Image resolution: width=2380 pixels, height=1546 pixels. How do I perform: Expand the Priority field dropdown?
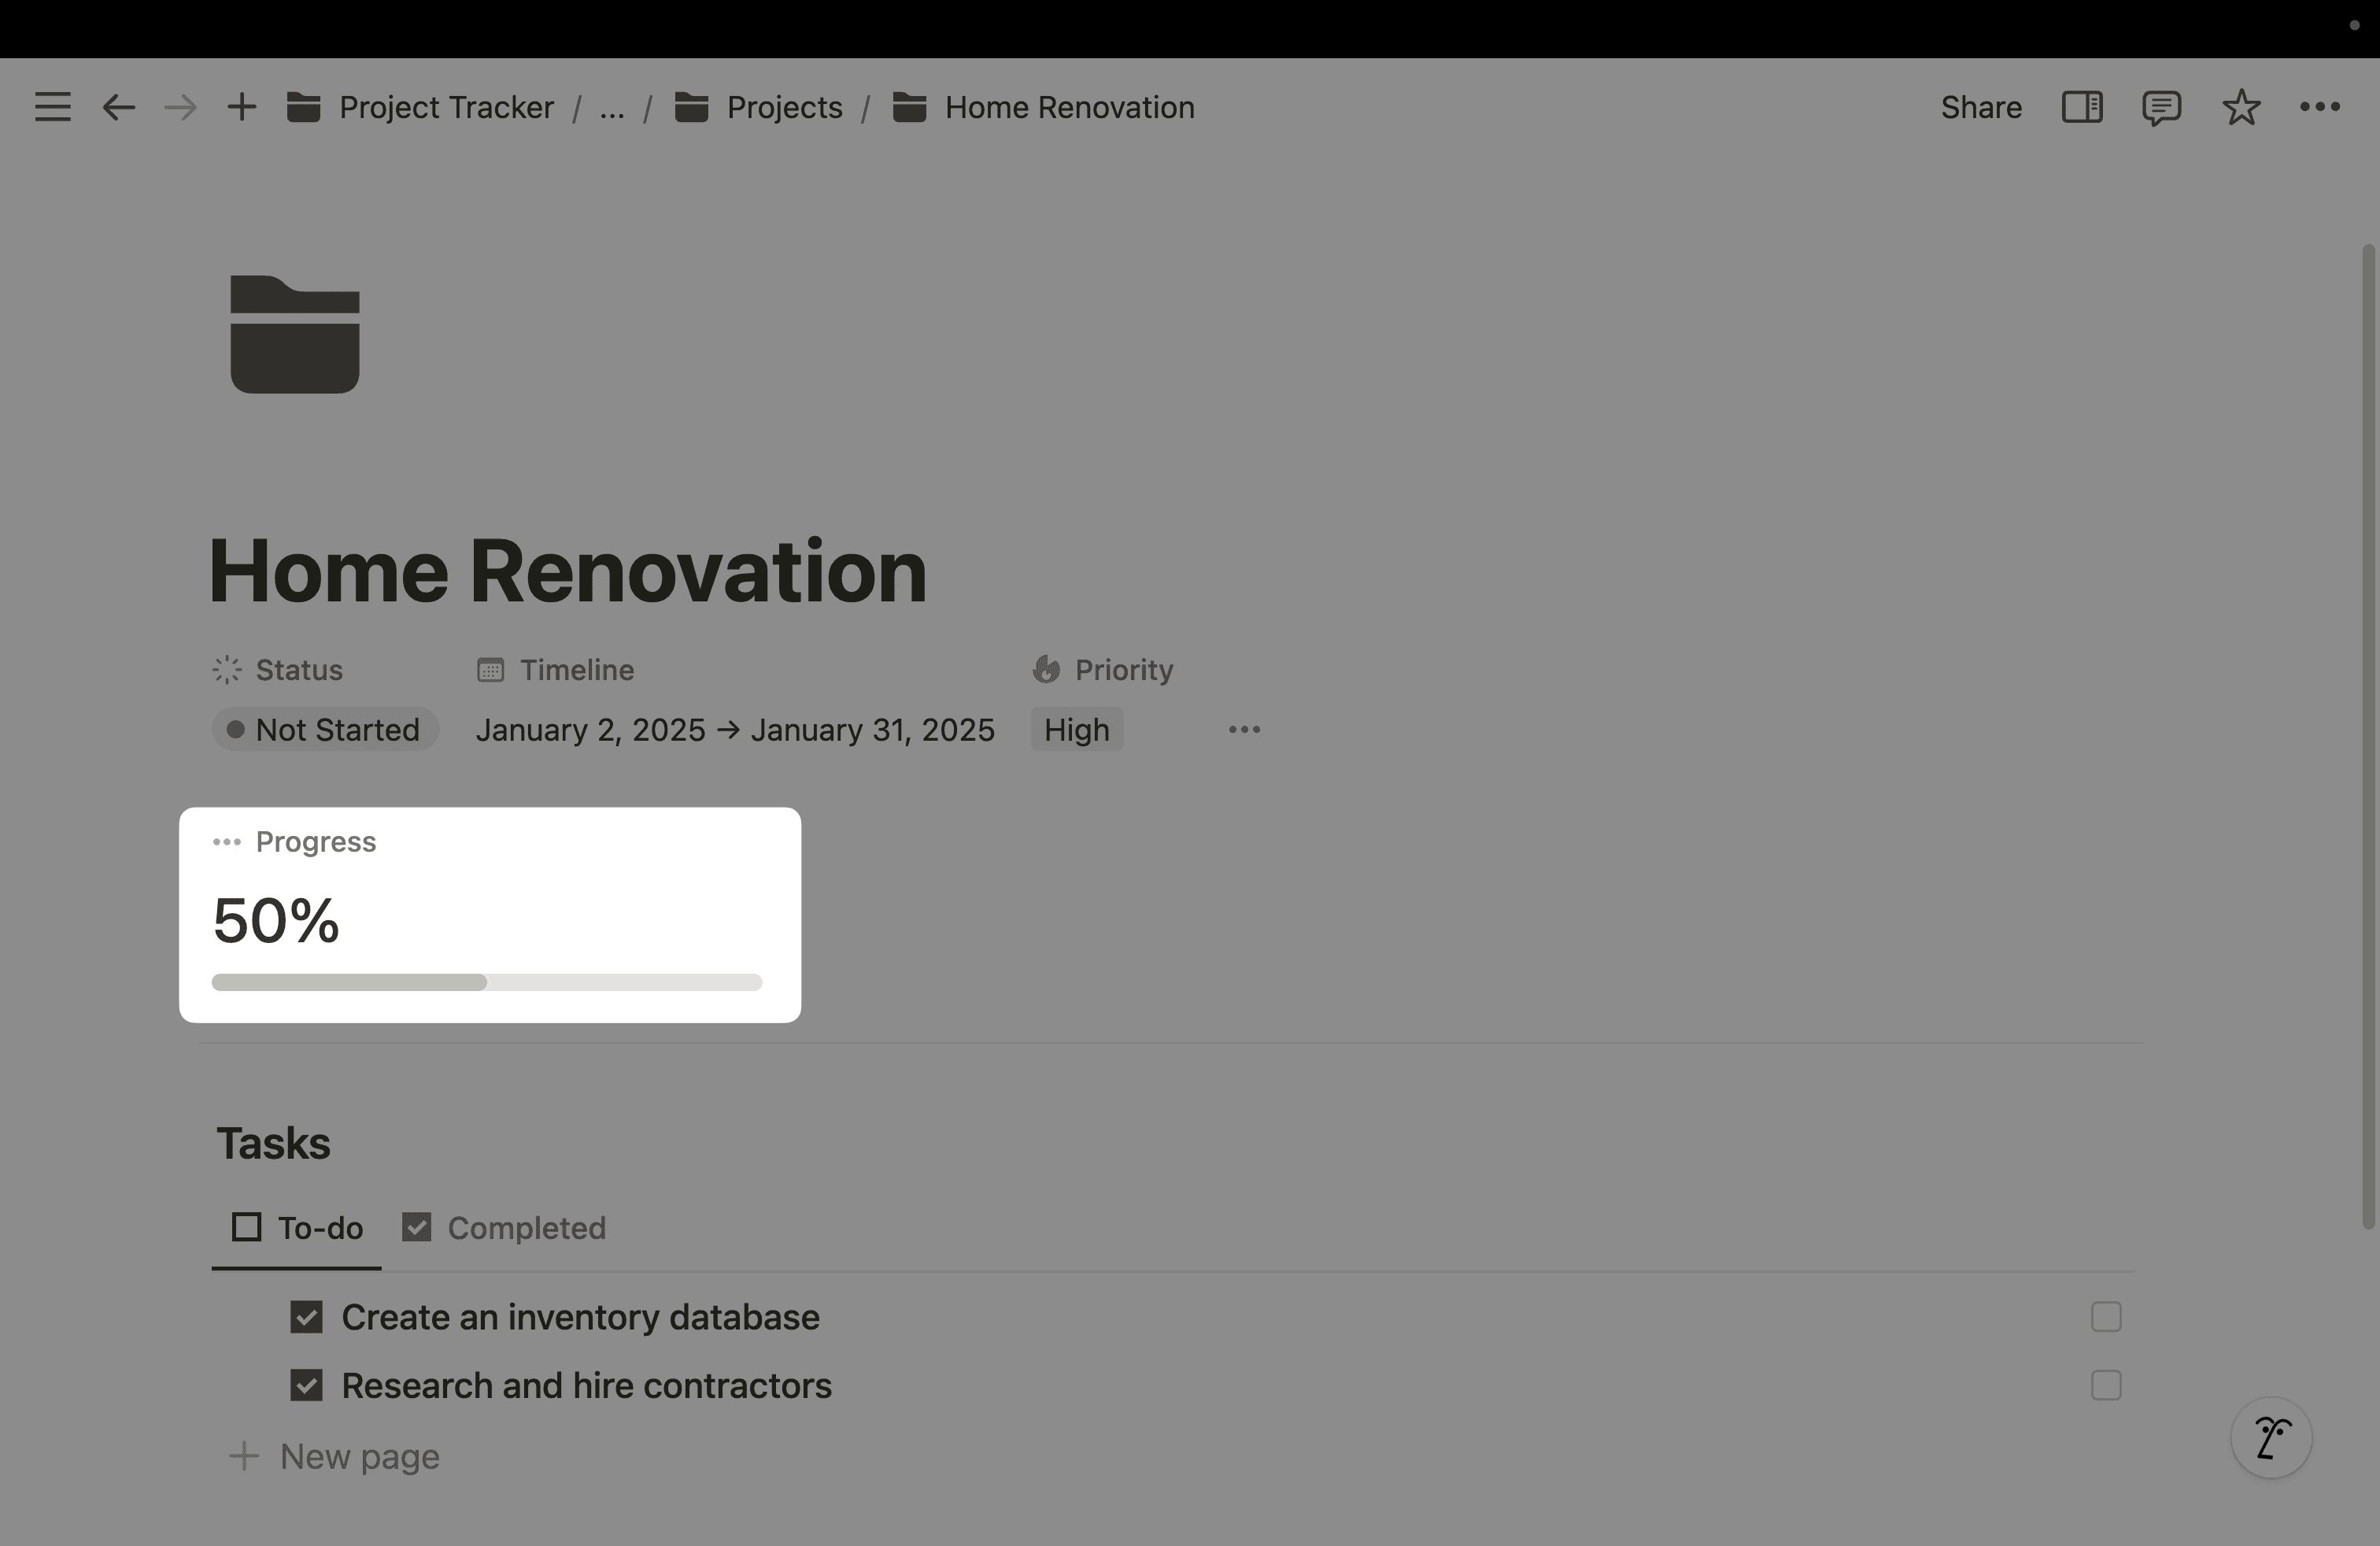(1074, 727)
